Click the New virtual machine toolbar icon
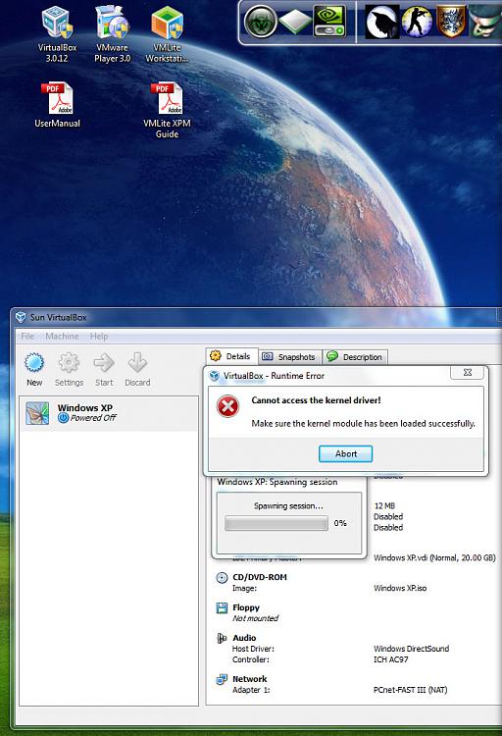Image resolution: width=502 pixels, height=736 pixels. 34,369
